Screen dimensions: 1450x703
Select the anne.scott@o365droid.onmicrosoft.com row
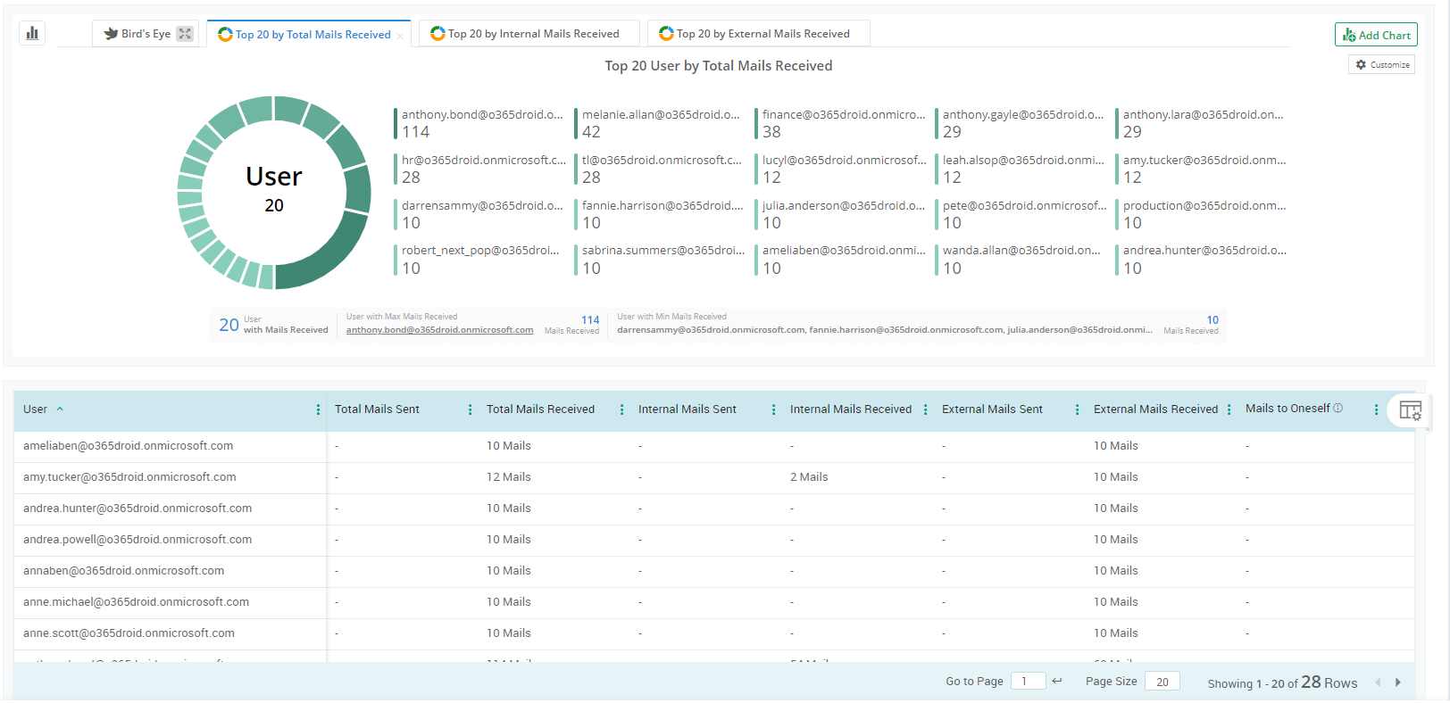click(x=714, y=633)
